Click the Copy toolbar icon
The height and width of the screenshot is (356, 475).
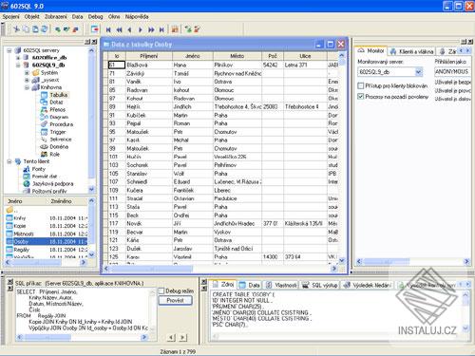coord(26,29)
